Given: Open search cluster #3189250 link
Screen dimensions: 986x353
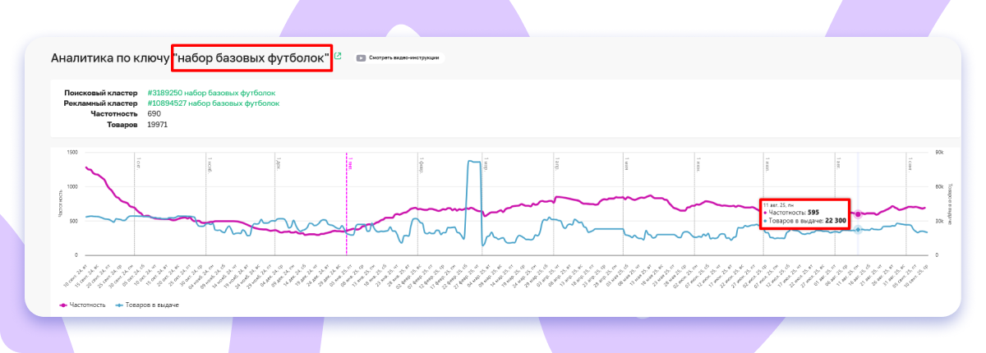Looking at the screenshot, I should tap(211, 94).
